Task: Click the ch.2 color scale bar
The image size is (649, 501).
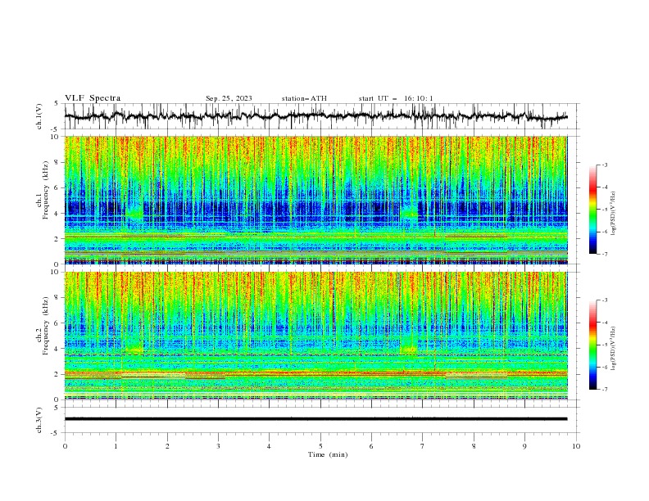Action: tap(592, 345)
